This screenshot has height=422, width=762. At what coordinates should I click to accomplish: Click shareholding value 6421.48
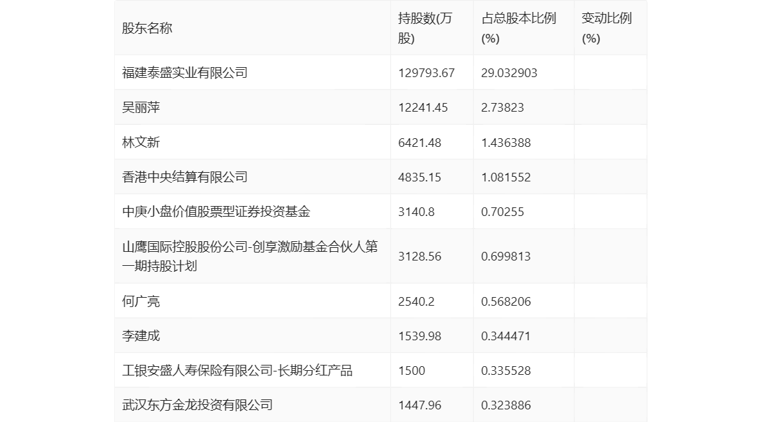pos(419,143)
